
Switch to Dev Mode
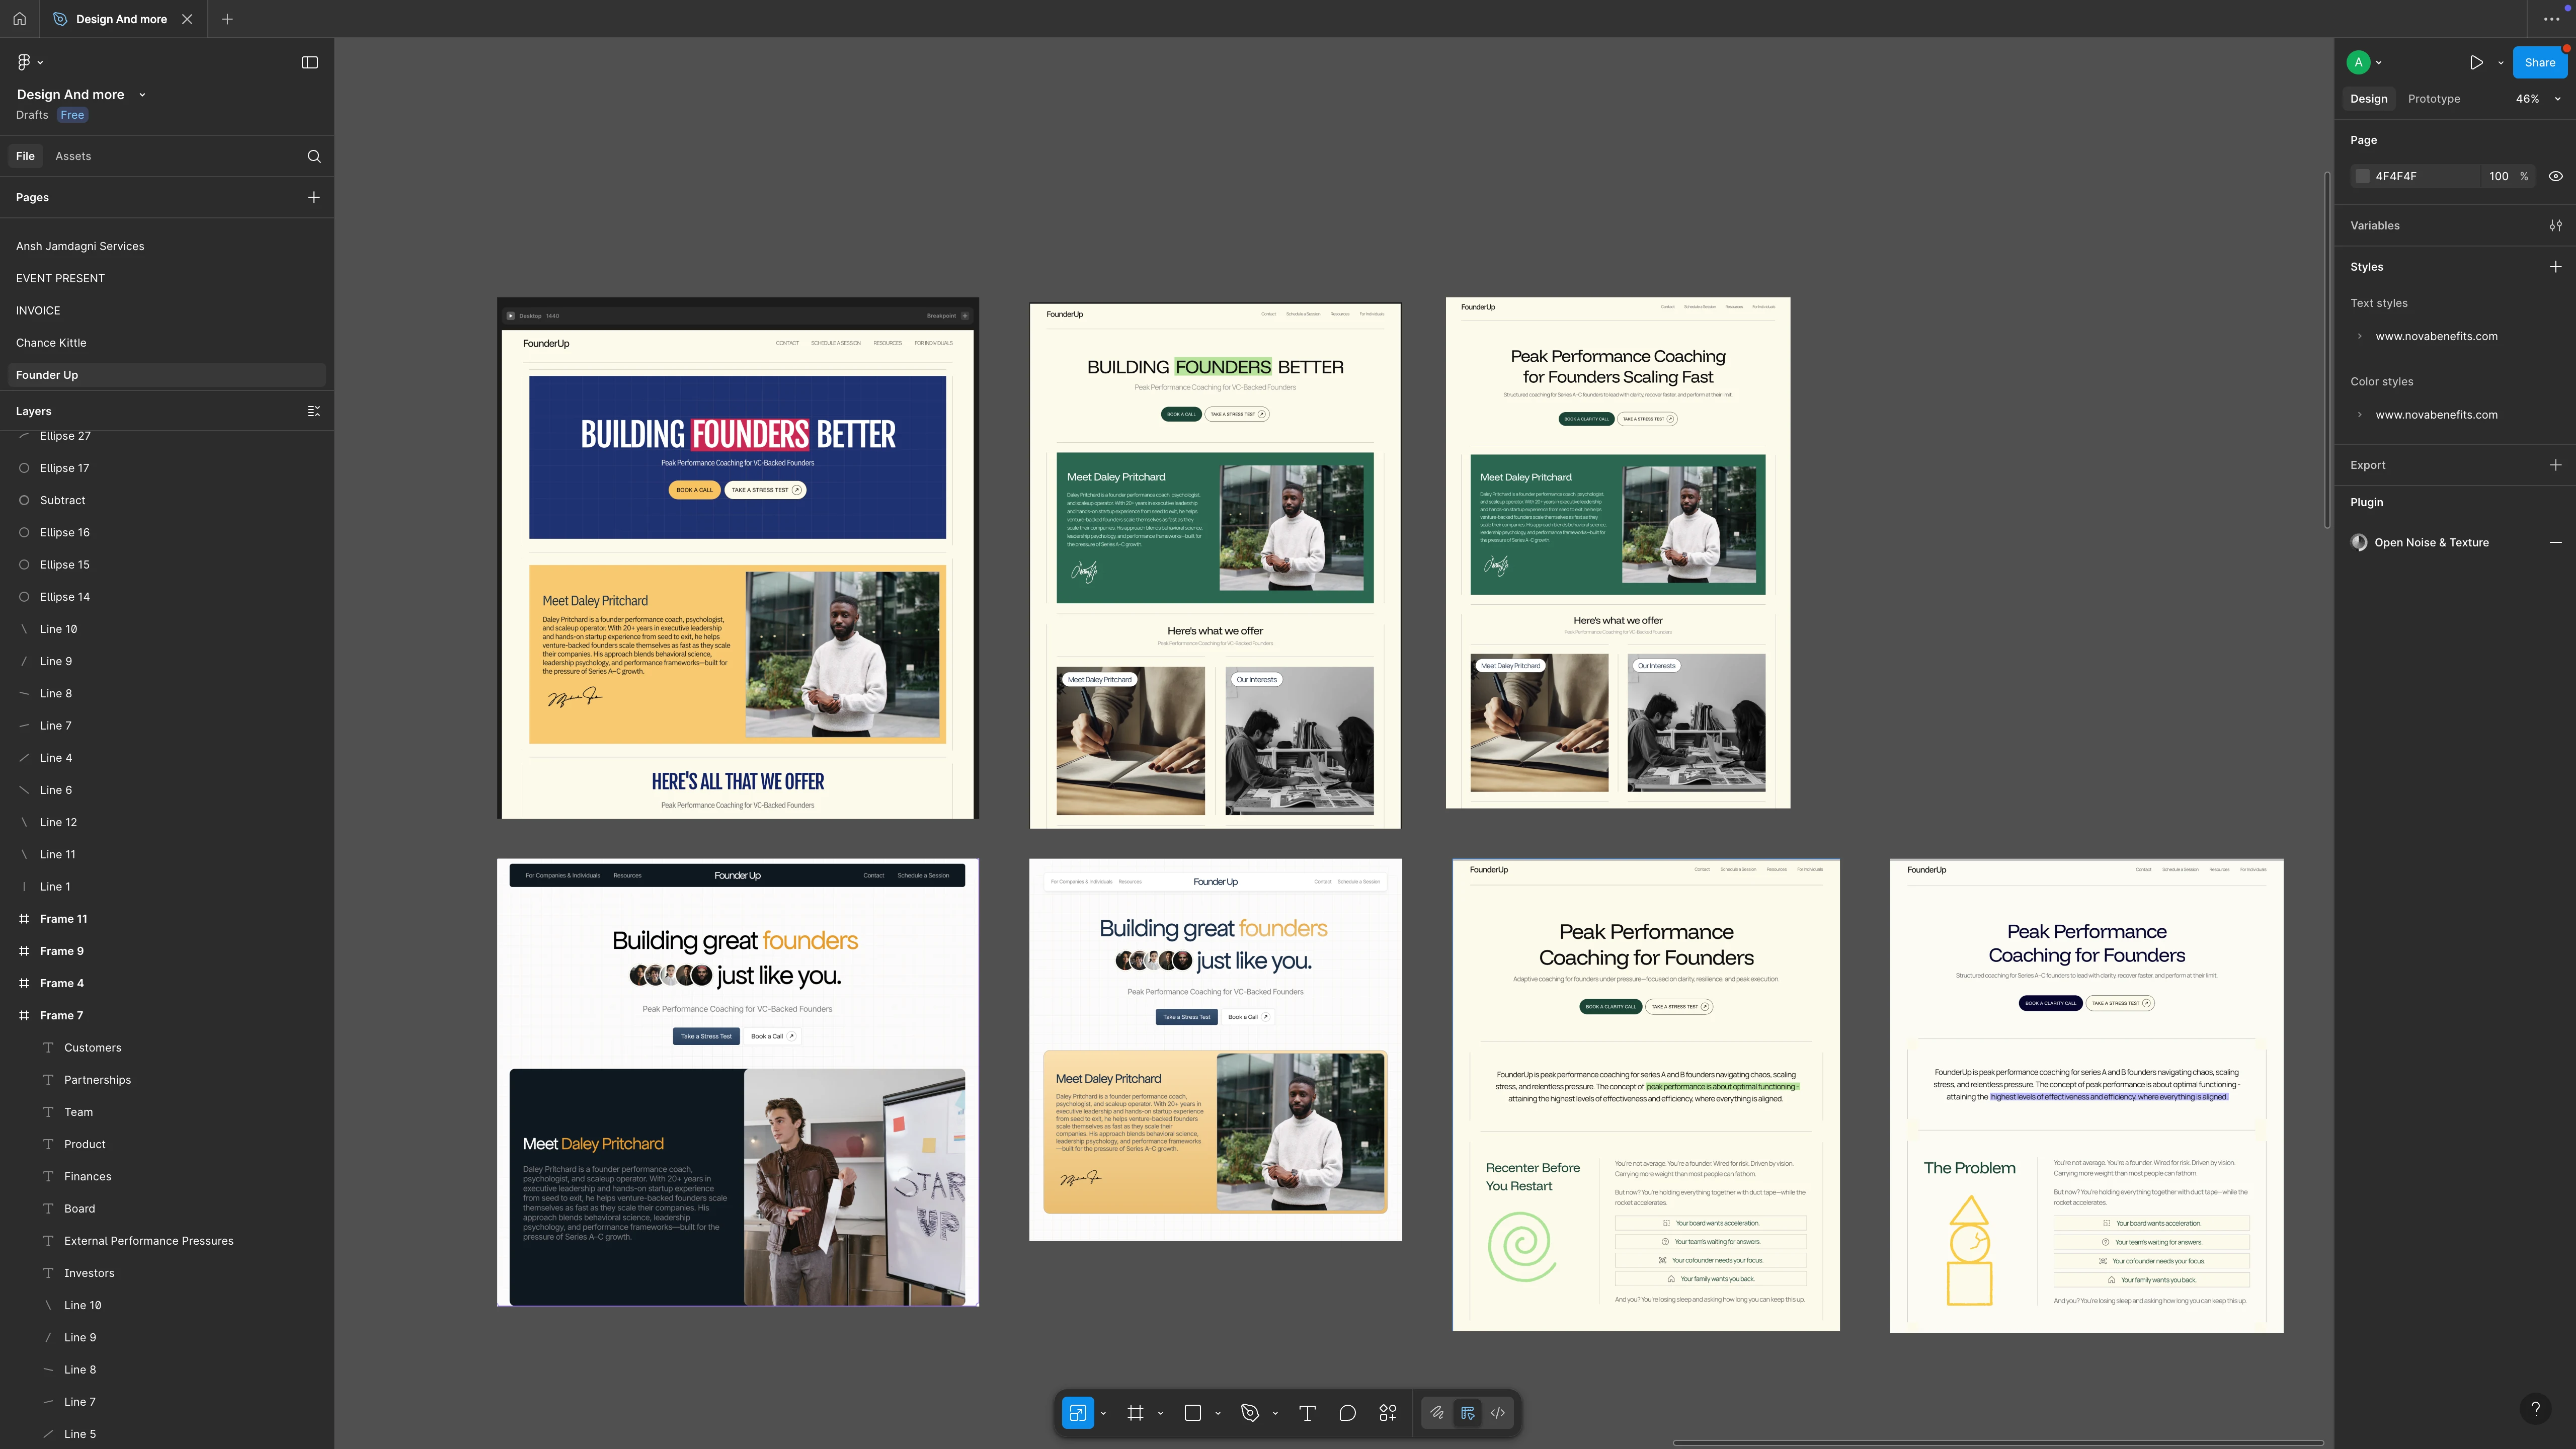pos(1498,1413)
